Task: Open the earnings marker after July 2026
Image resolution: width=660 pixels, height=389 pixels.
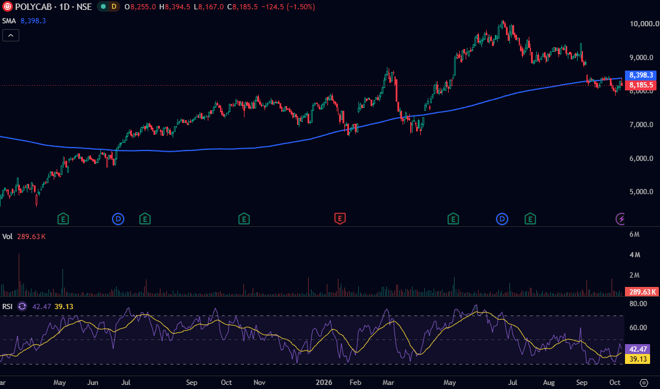Action: pos(530,219)
